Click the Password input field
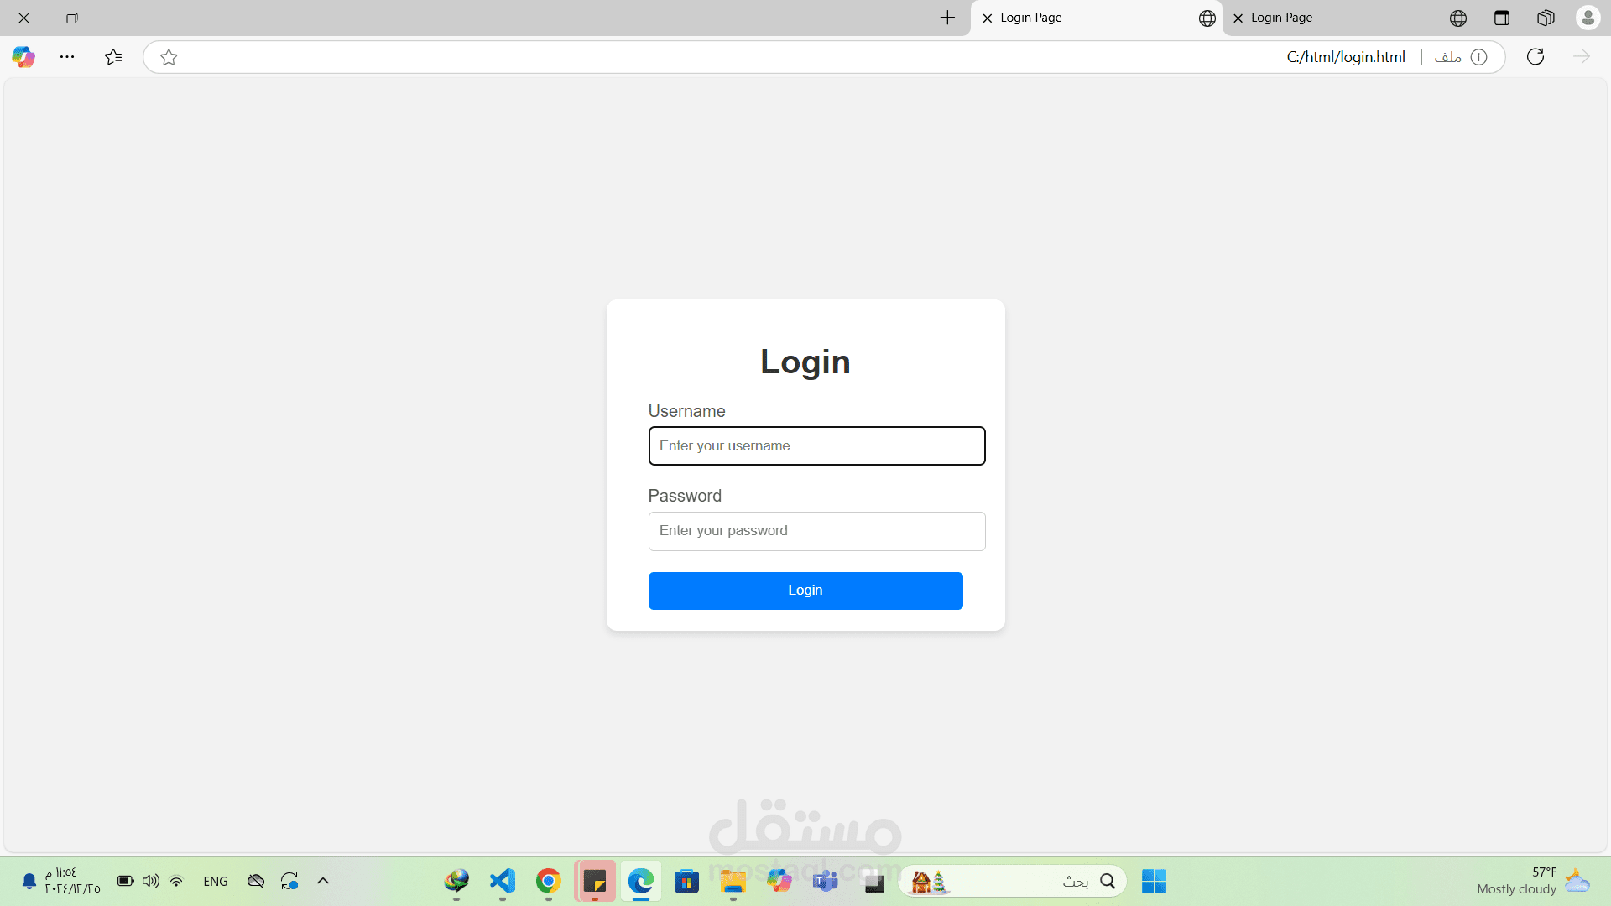Image resolution: width=1611 pixels, height=906 pixels. pyautogui.click(x=816, y=531)
